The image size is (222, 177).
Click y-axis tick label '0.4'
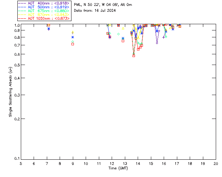click(x=17, y=78)
